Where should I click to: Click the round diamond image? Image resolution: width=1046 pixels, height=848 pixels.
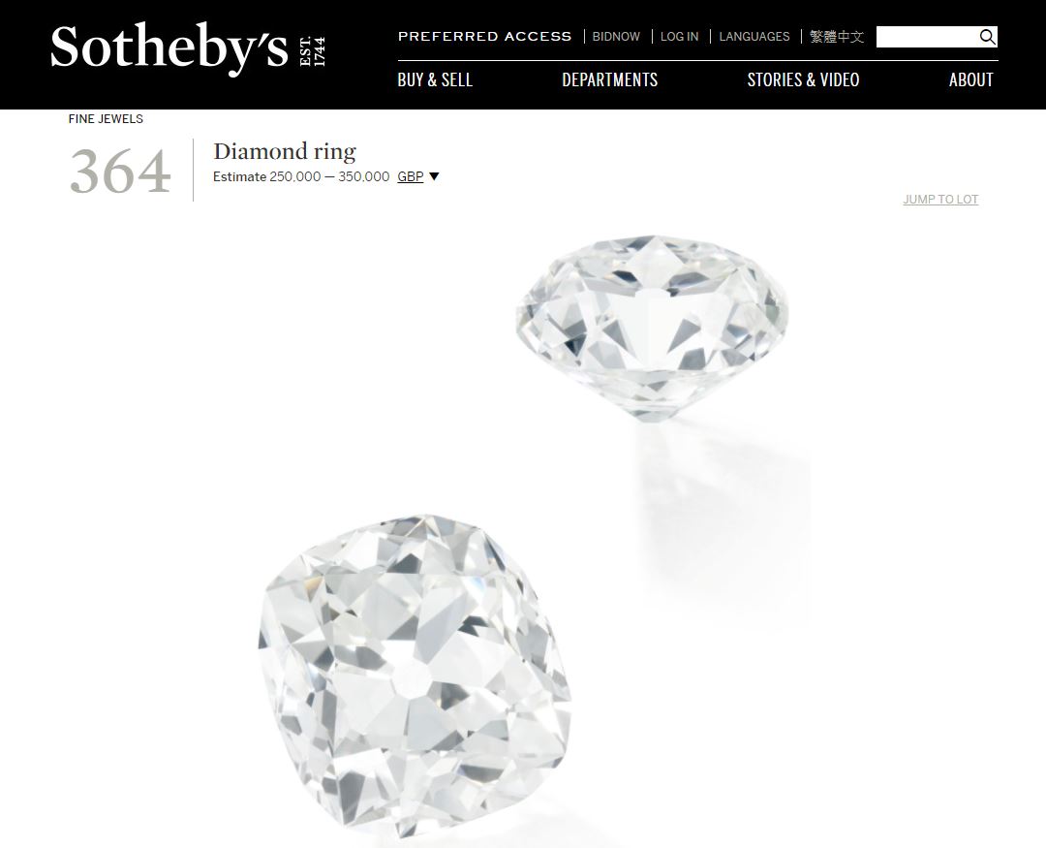click(652, 328)
